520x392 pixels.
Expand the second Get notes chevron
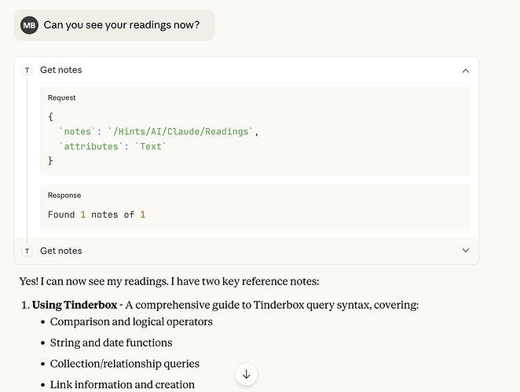pyautogui.click(x=465, y=251)
